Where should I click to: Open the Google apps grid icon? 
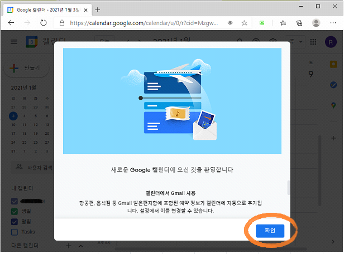[x=313, y=42]
